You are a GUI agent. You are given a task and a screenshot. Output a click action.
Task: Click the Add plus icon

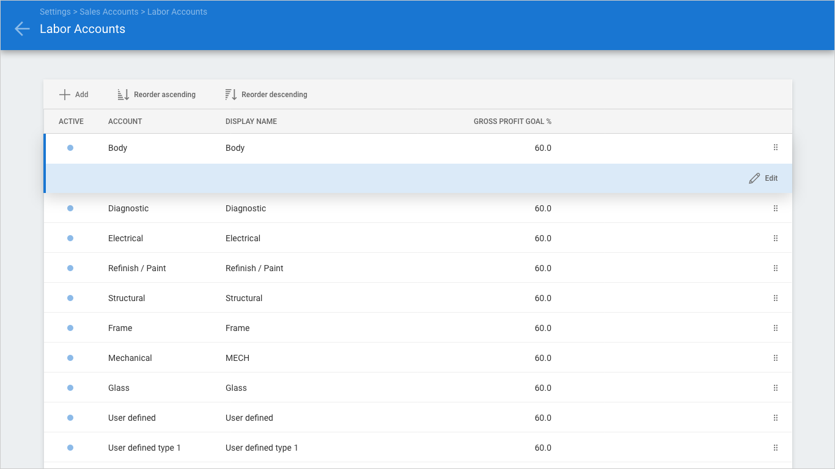[65, 95]
